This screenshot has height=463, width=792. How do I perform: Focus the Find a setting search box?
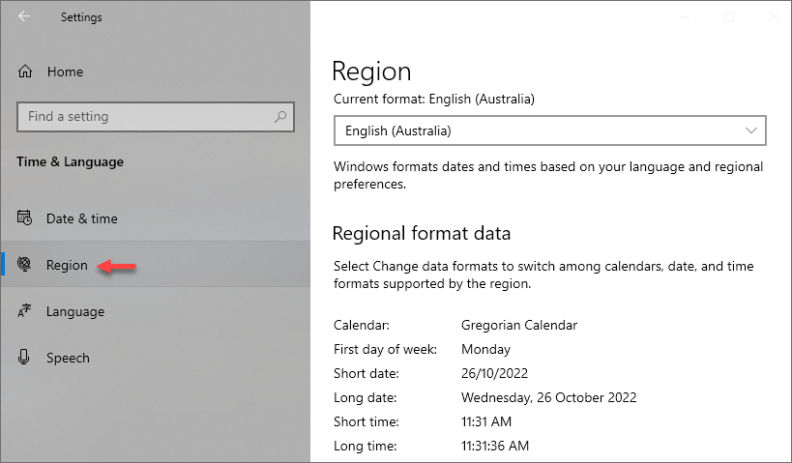pyautogui.click(x=156, y=117)
